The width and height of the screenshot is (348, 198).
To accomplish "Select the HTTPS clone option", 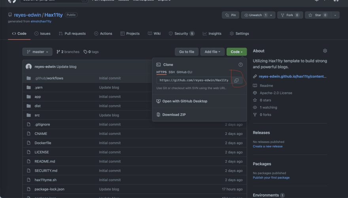I will coord(161,72).
